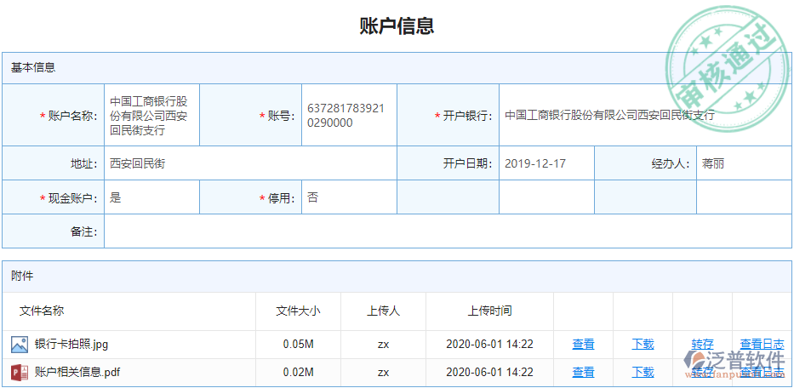
Task: Click the 停用 value 否
Action: [312, 197]
